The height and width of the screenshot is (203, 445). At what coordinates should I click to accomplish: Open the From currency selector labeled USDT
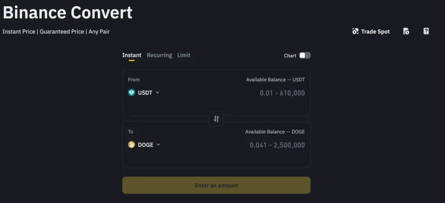(x=143, y=93)
